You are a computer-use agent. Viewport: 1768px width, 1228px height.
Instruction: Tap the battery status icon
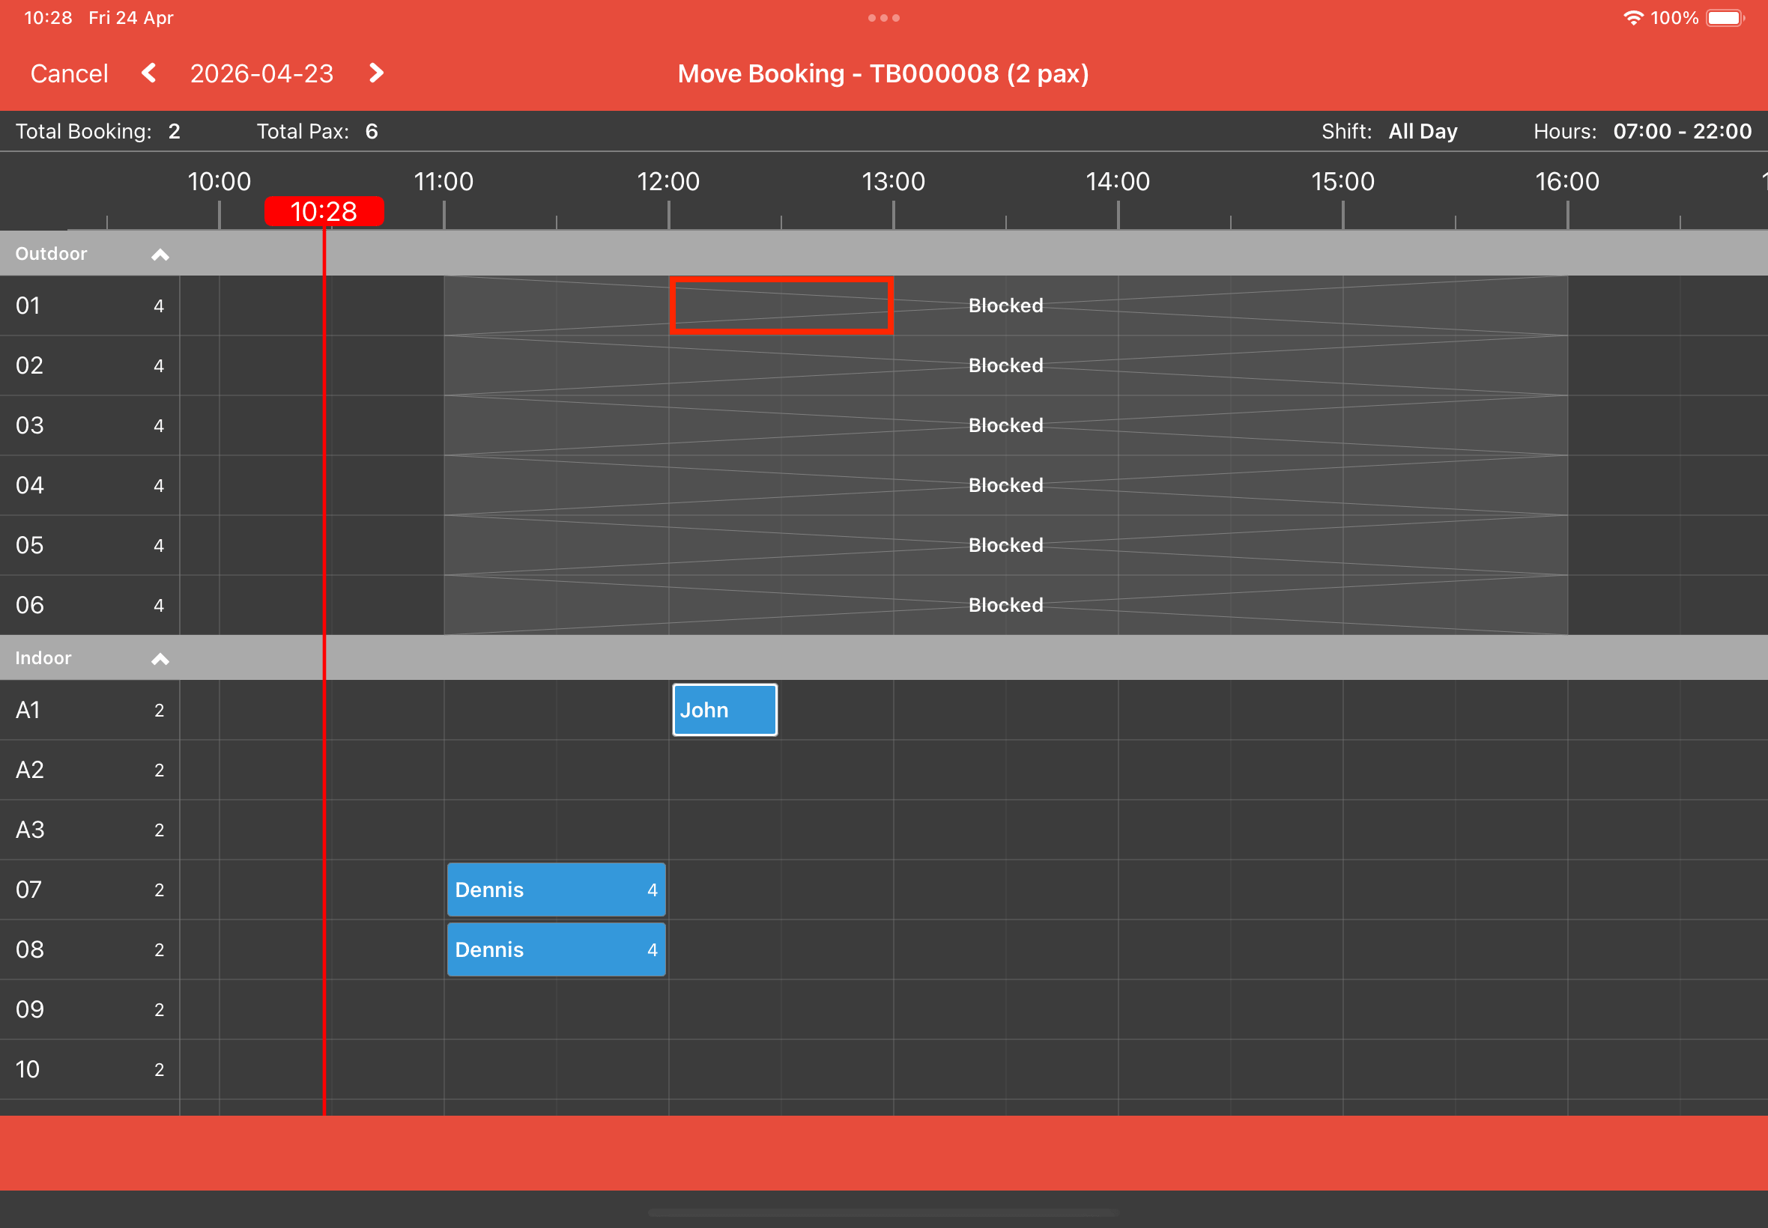pos(1724,18)
